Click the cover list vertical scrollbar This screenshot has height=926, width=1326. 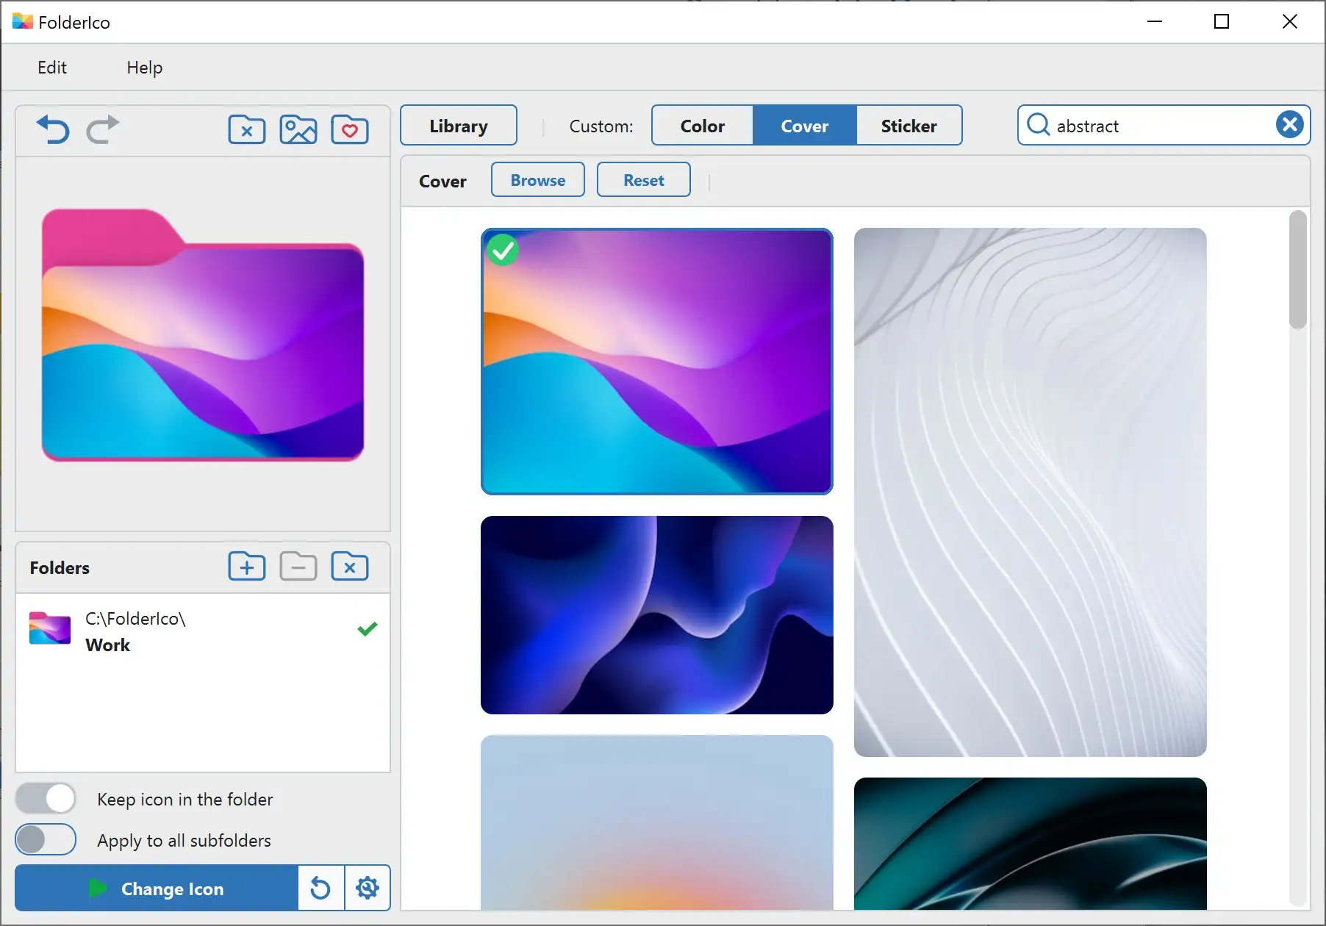point(1298,270)
